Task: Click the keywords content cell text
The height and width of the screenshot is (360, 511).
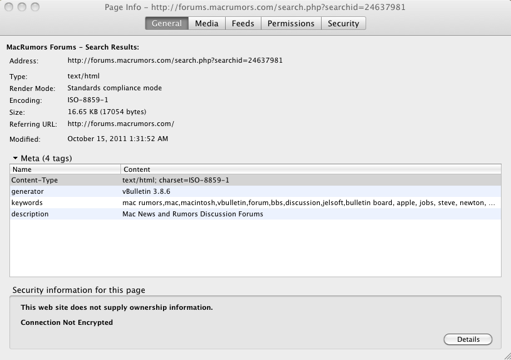Action: tap(308, 203)
